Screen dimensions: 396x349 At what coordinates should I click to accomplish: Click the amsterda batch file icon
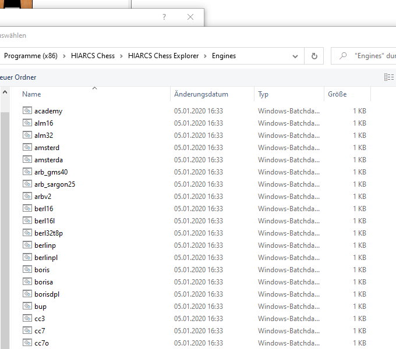point(27,159)
